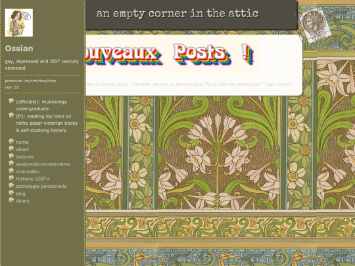
Task: Click the 'an empty corner in the attic' title
Action: coord(177,14)
